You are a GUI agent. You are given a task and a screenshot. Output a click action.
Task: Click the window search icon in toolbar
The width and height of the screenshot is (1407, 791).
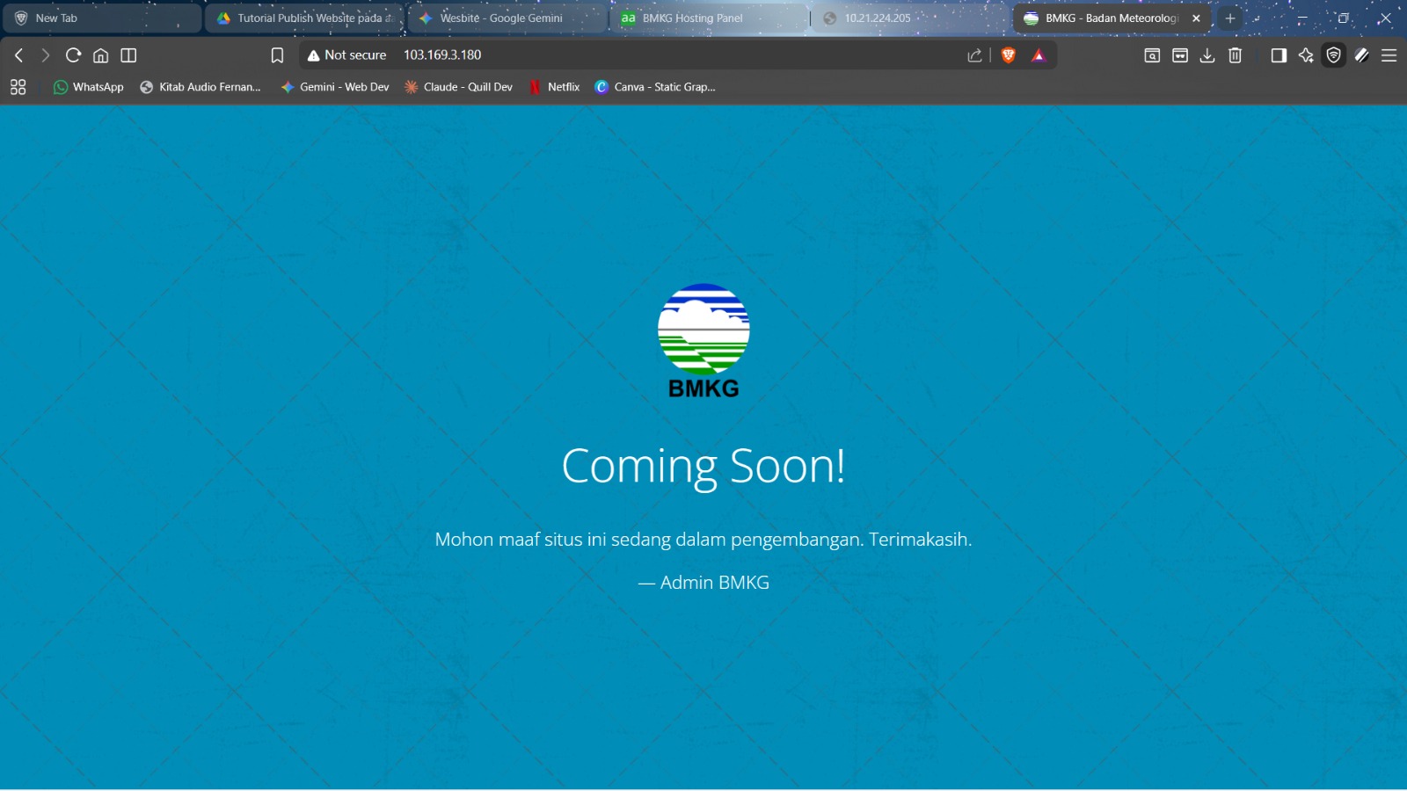tap(1152, 55)
